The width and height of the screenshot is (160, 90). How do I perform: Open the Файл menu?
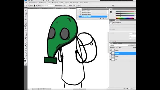pyautogui.click(x=26, y=3)
